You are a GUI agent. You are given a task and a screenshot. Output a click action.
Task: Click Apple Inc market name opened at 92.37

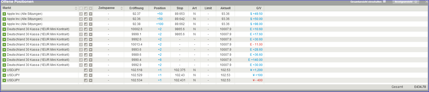click(x=25, y=14)
